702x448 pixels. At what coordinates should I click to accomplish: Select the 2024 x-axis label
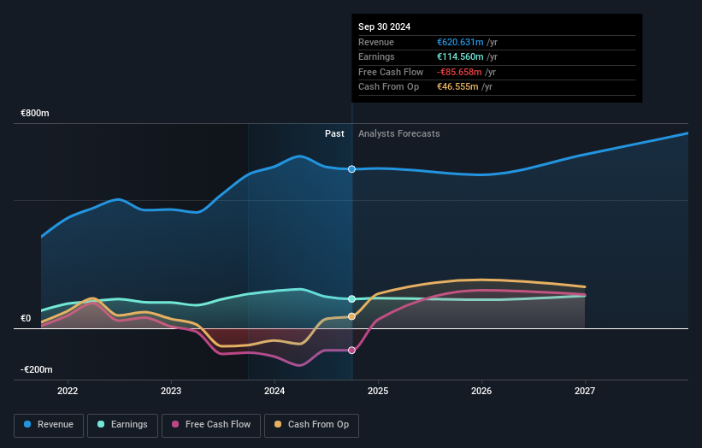(x=274, y=392)
